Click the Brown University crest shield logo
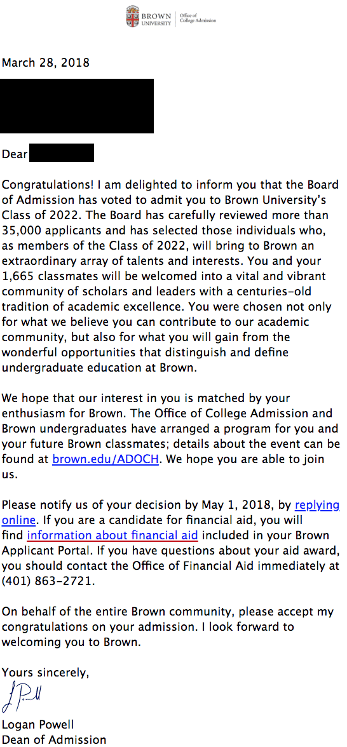347x747 pixels. click(x=133, y=17)
